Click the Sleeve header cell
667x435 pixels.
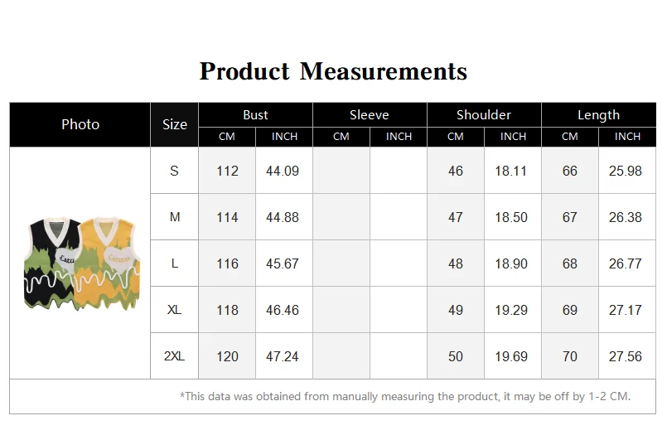tap(370, 115)
